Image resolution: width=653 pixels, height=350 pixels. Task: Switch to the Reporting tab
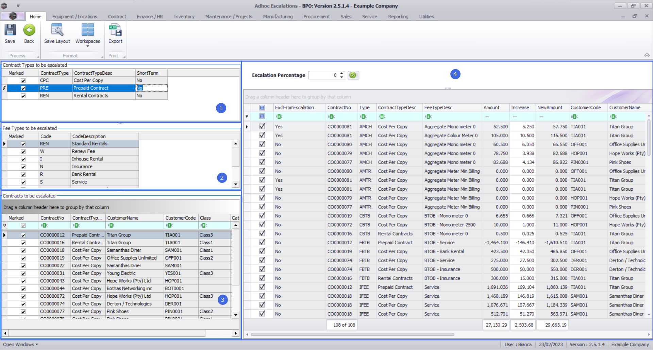tap(398, 17)
